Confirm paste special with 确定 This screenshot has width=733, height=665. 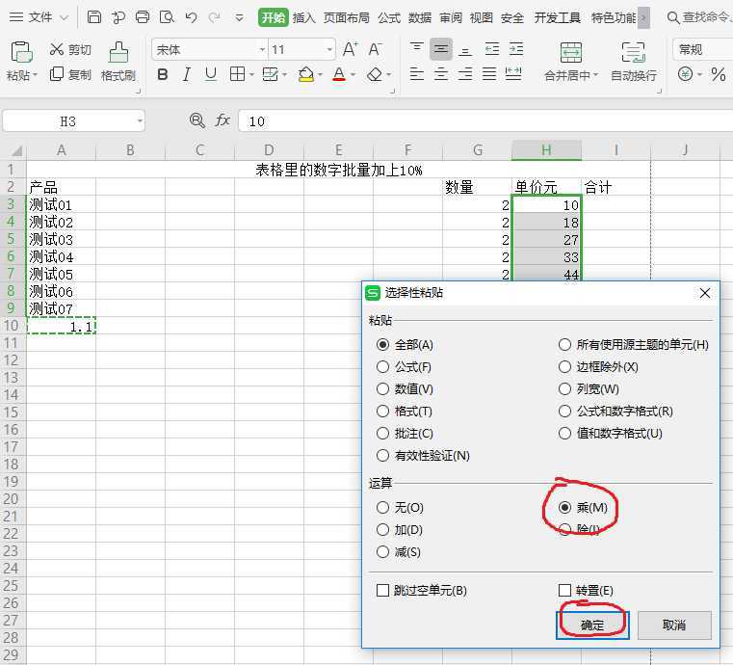click(592, 625)
